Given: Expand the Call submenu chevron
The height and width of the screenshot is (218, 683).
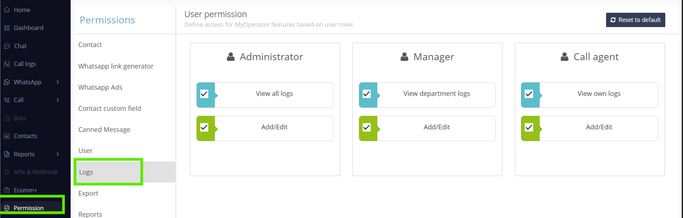Looking at the screenshot, I should coord(58,100).
